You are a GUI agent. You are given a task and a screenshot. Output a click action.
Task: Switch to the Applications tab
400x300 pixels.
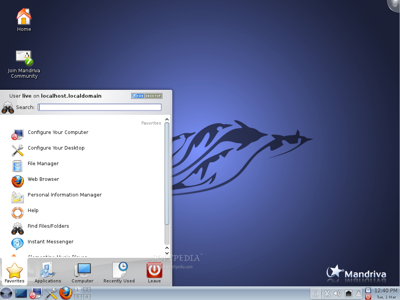47,272
